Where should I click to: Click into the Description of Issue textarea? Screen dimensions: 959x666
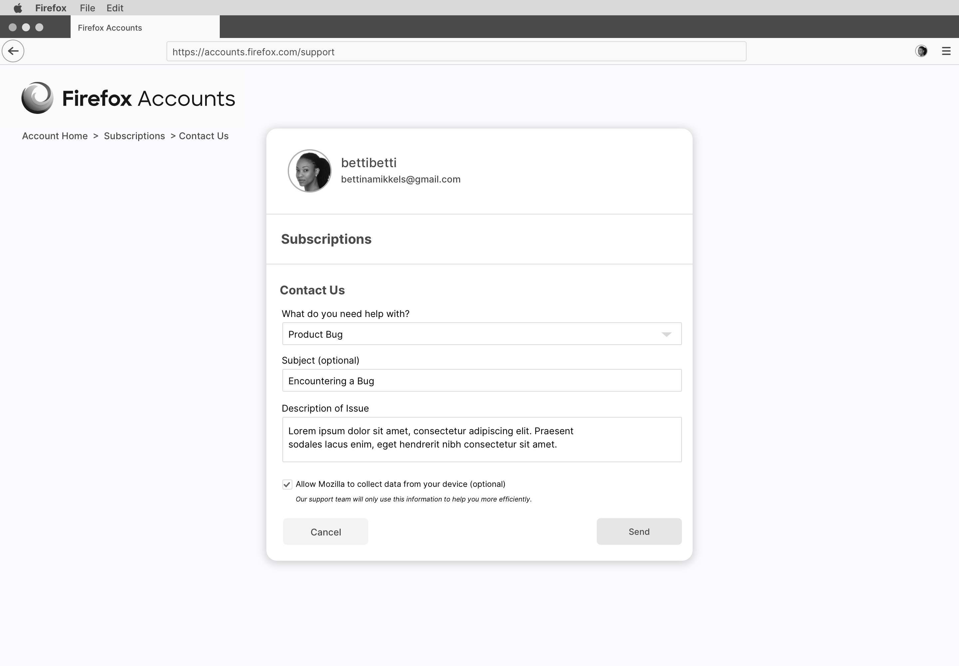[481, 440]
